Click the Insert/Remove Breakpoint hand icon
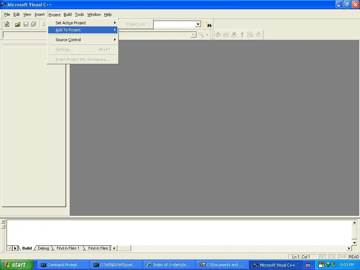360x270 pixels. [x=258, y=35]
